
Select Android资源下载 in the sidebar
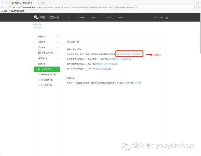[x=47, y=75]
